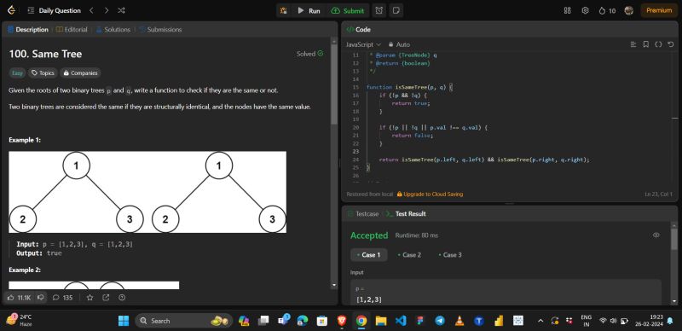Star the problem as favorite
This screenshot has width=682, height=331.
pos(90,298)
